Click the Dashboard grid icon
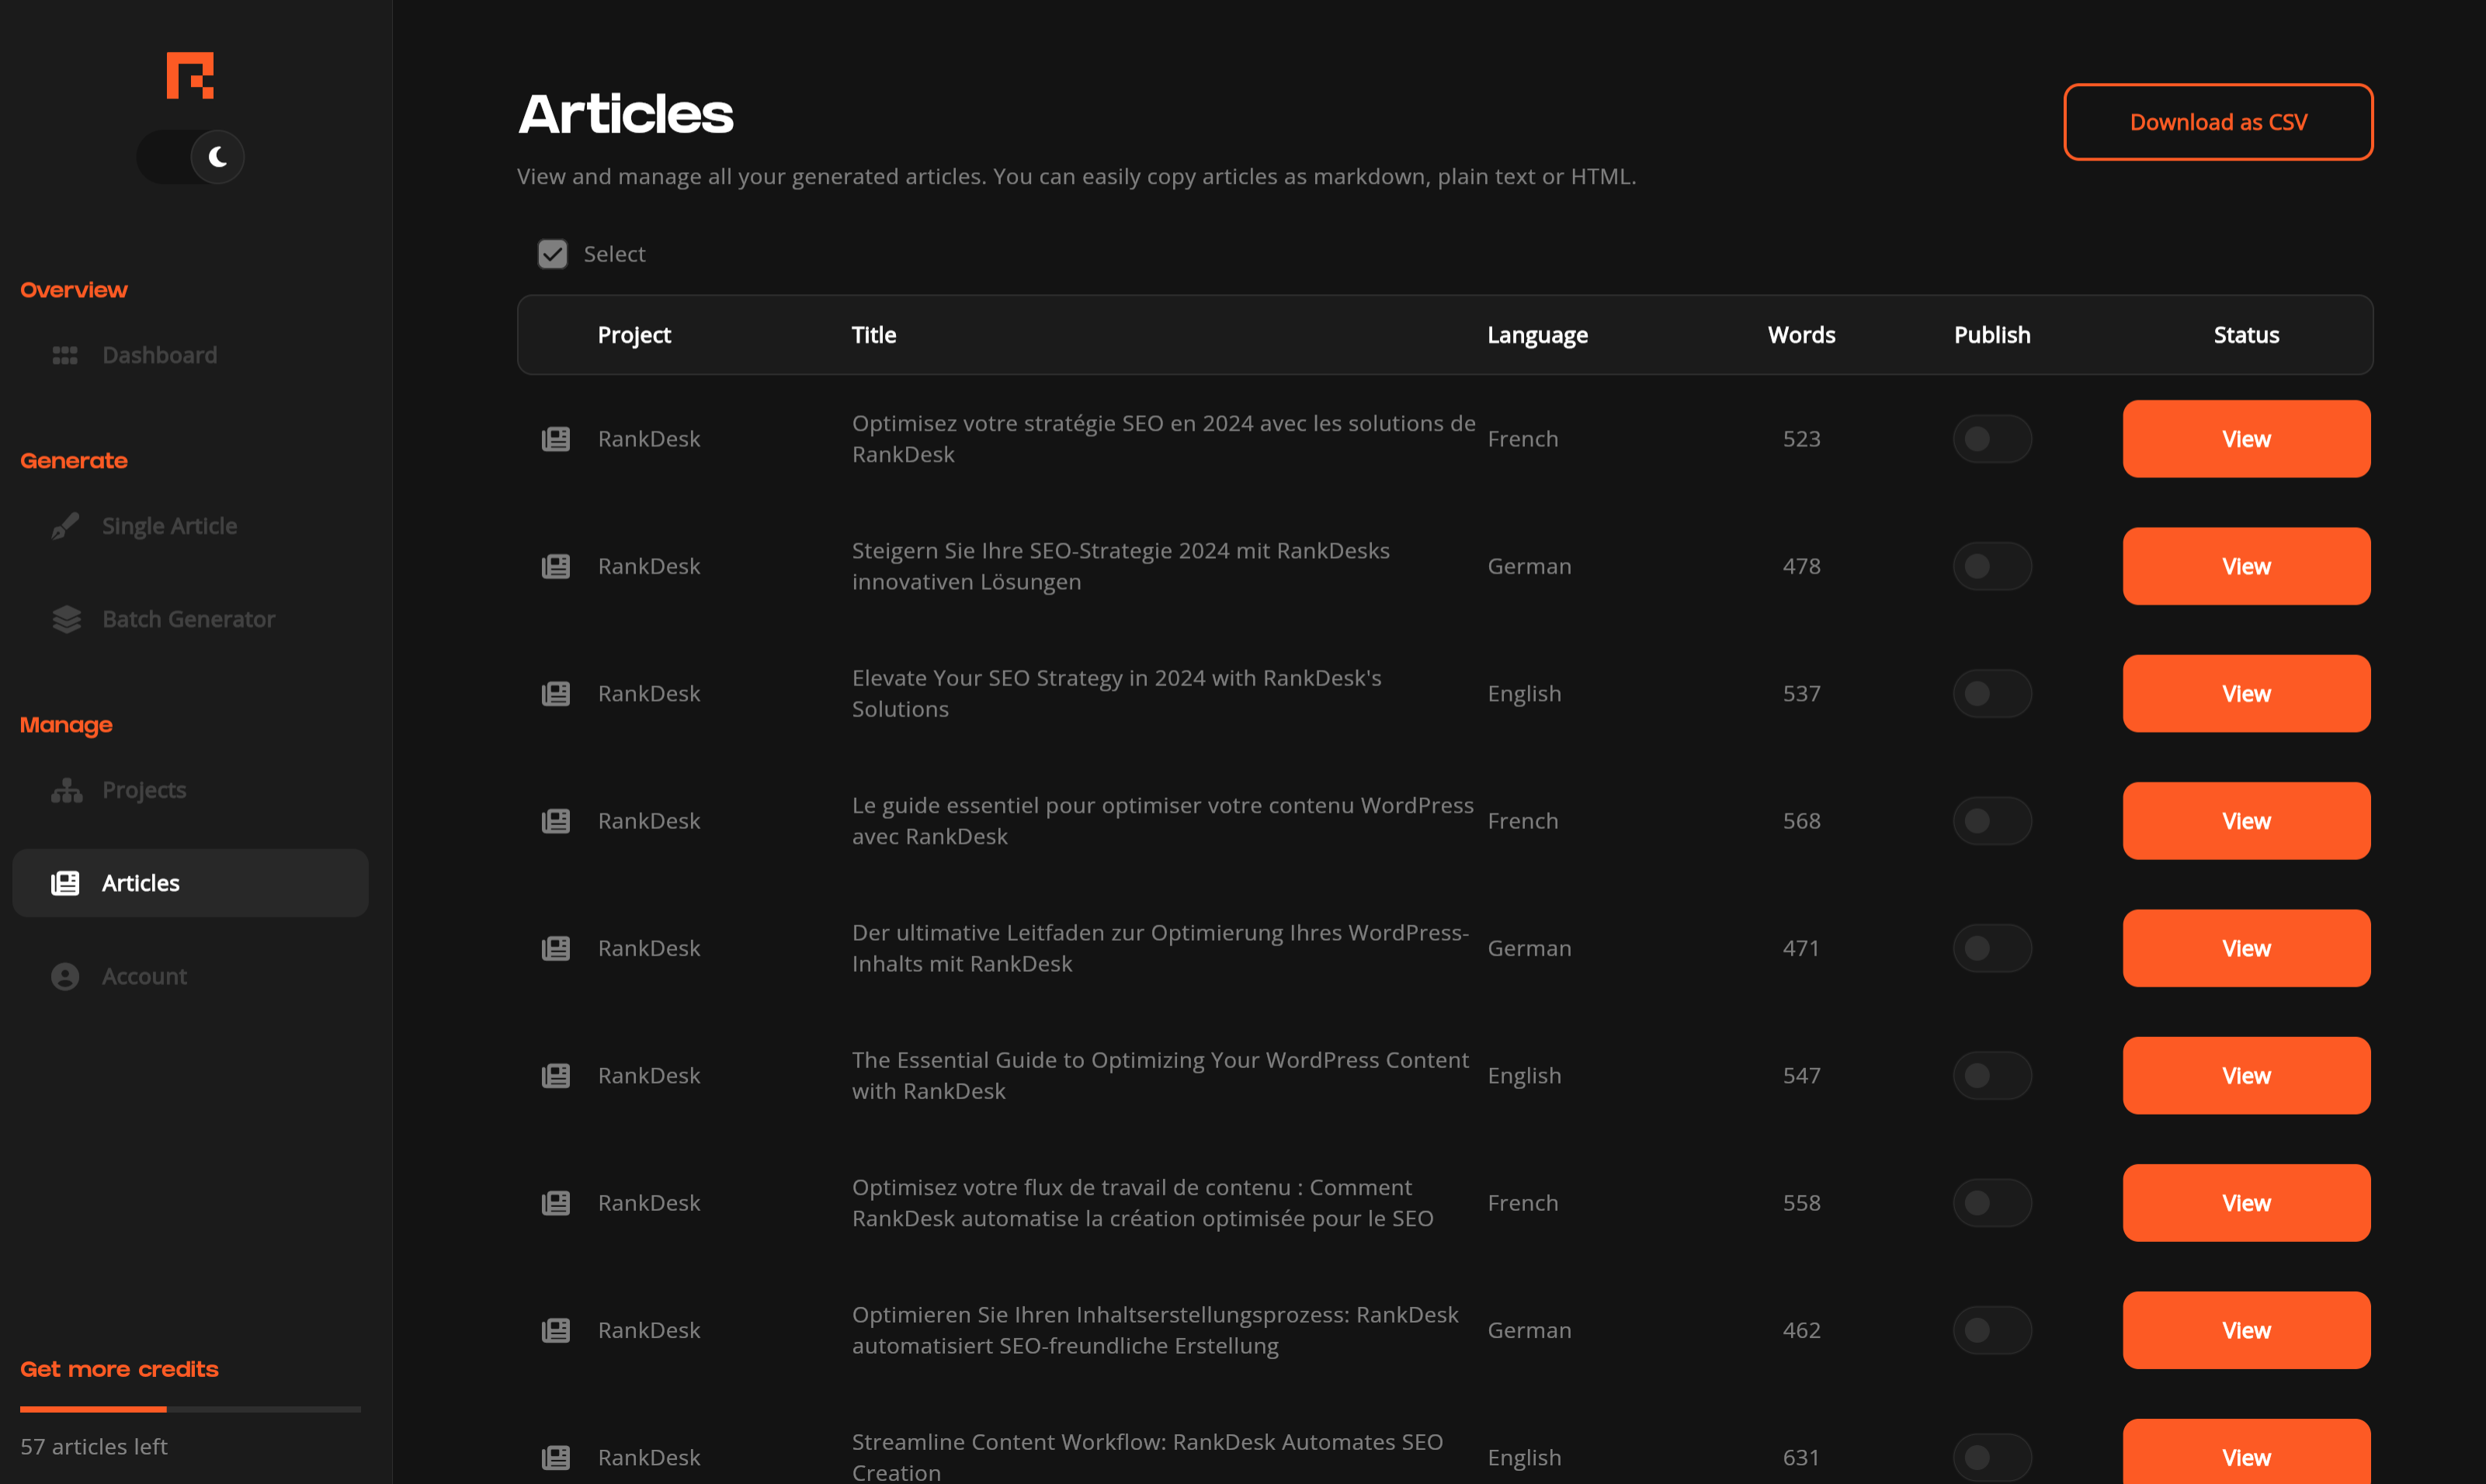The width and height of the screenshot is (2486, 1484). point(65,355)
